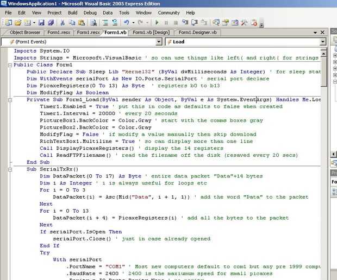The width and height of the screenshot is (337, 280).
Task: Click the Uncomment selected lines icon
Action: 115,22
